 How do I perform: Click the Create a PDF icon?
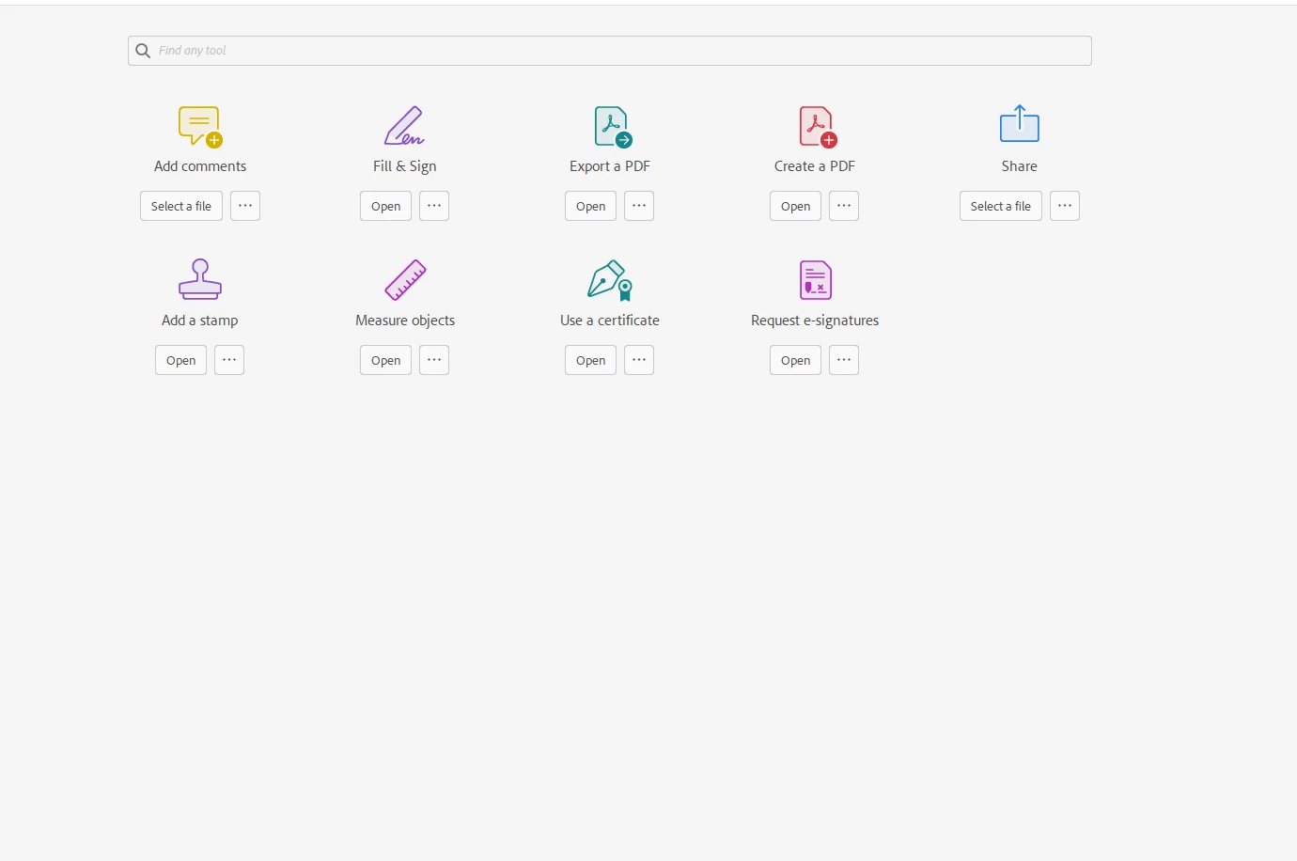coord(818,127)
